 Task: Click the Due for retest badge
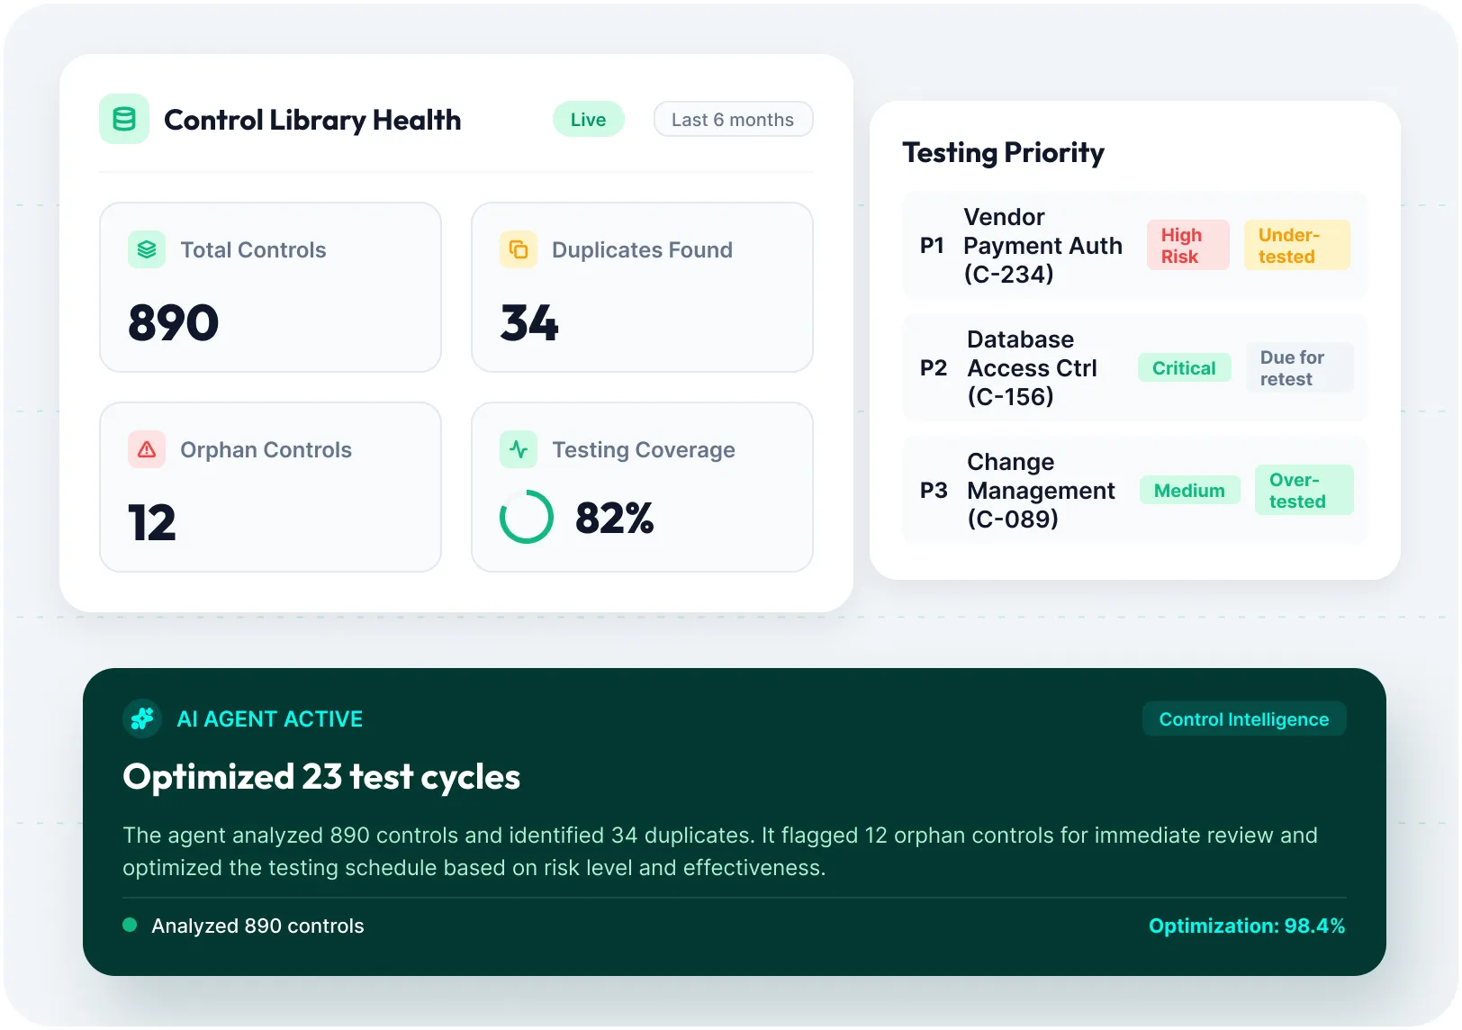(1300, 367)
